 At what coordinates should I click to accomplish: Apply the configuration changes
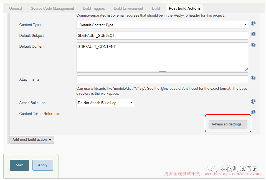[43, 165]
